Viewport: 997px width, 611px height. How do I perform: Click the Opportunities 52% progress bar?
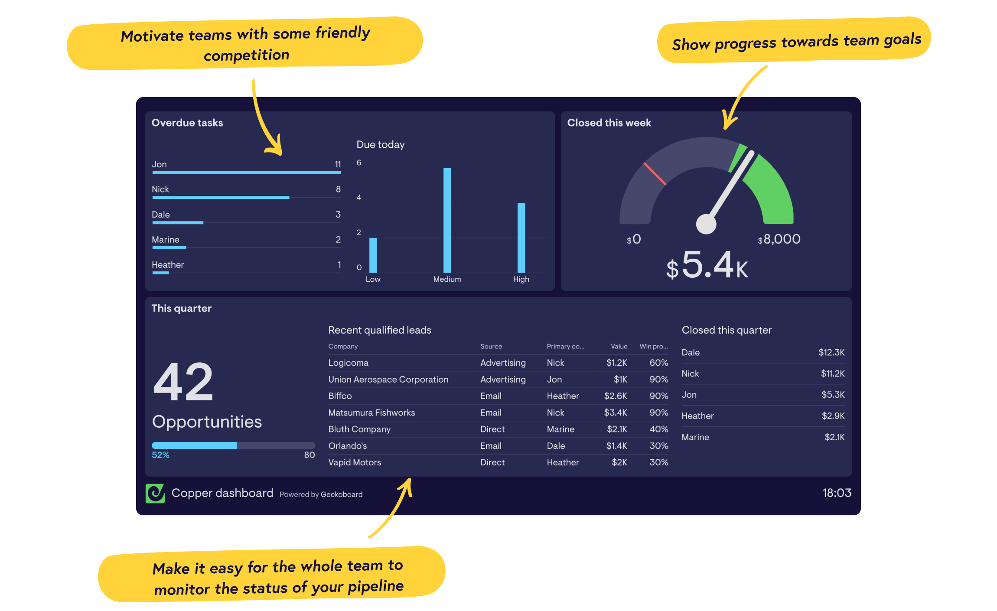(x=233, y=445)
